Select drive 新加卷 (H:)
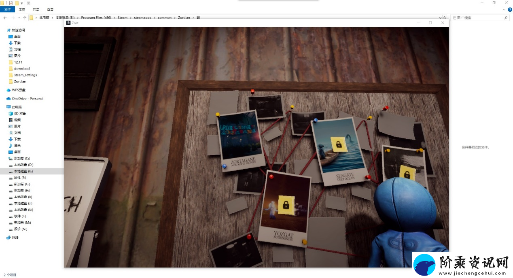The image size is (513, 278). pyautogui.click(x=19, y=191)
